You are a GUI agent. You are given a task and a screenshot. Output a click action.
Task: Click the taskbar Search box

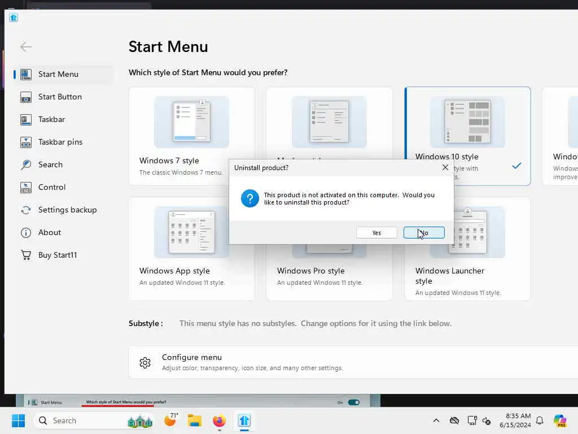[x=94, y=420]
